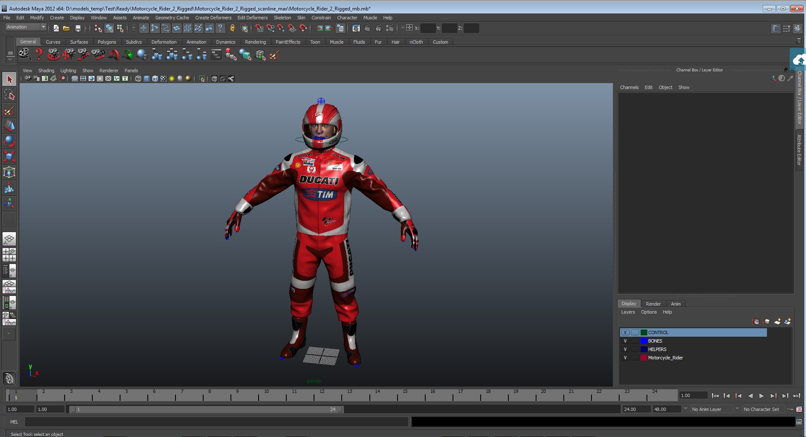Viewport: 806px width, 437px height.
Task: Toggle display type box of HELPERS layer
Action: pos(635,349)
